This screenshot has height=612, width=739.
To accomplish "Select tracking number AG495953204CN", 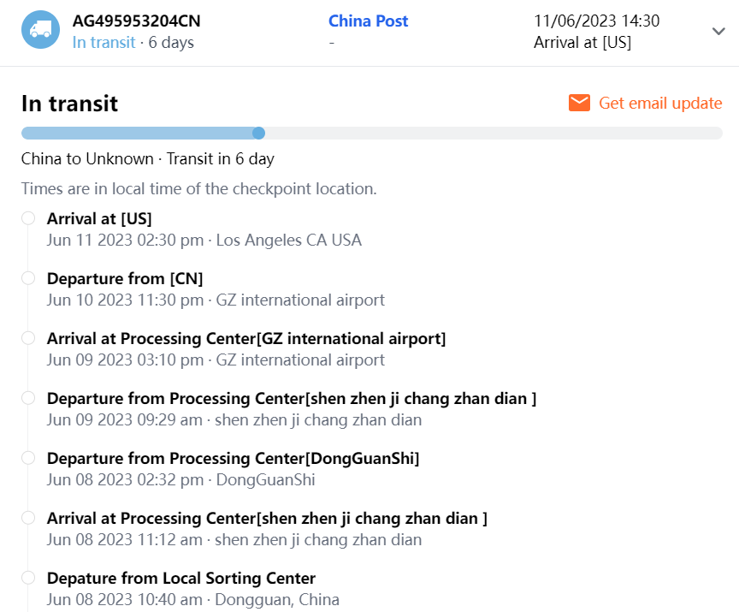I will 137,21.
